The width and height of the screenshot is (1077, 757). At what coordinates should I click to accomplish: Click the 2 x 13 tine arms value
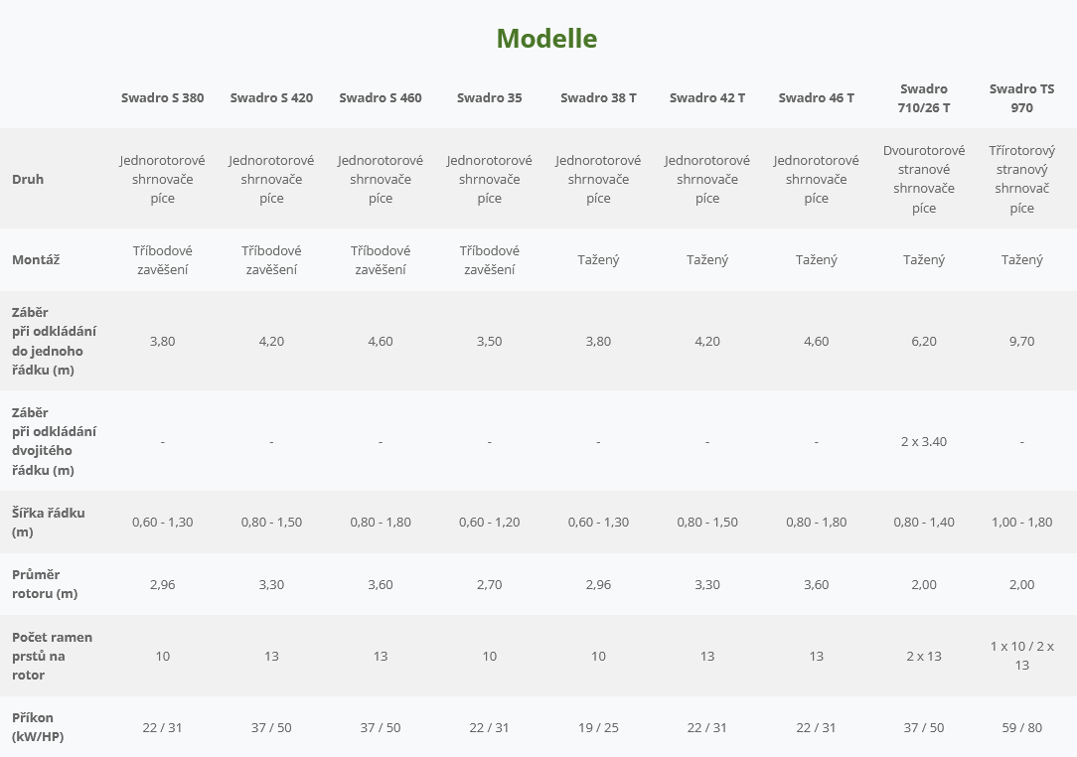(924, 656)
